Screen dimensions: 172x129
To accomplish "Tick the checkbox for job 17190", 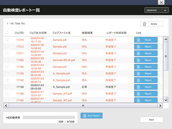I will tap(7, 87).
